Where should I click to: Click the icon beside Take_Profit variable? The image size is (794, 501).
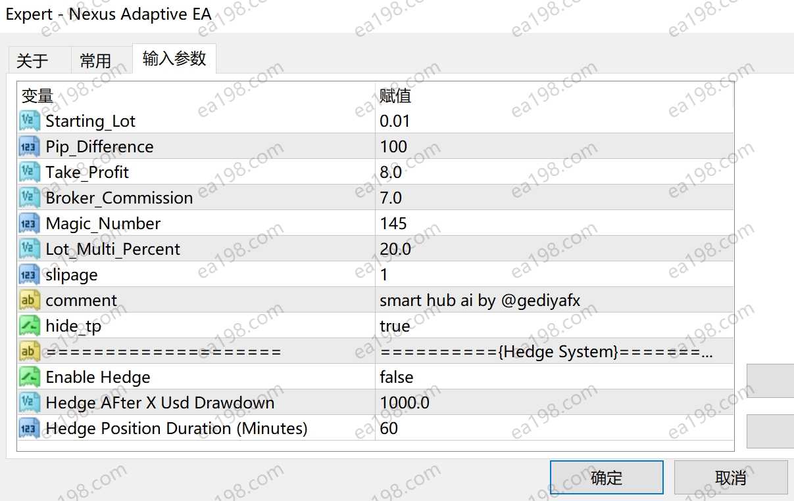[x=30, y=172]
